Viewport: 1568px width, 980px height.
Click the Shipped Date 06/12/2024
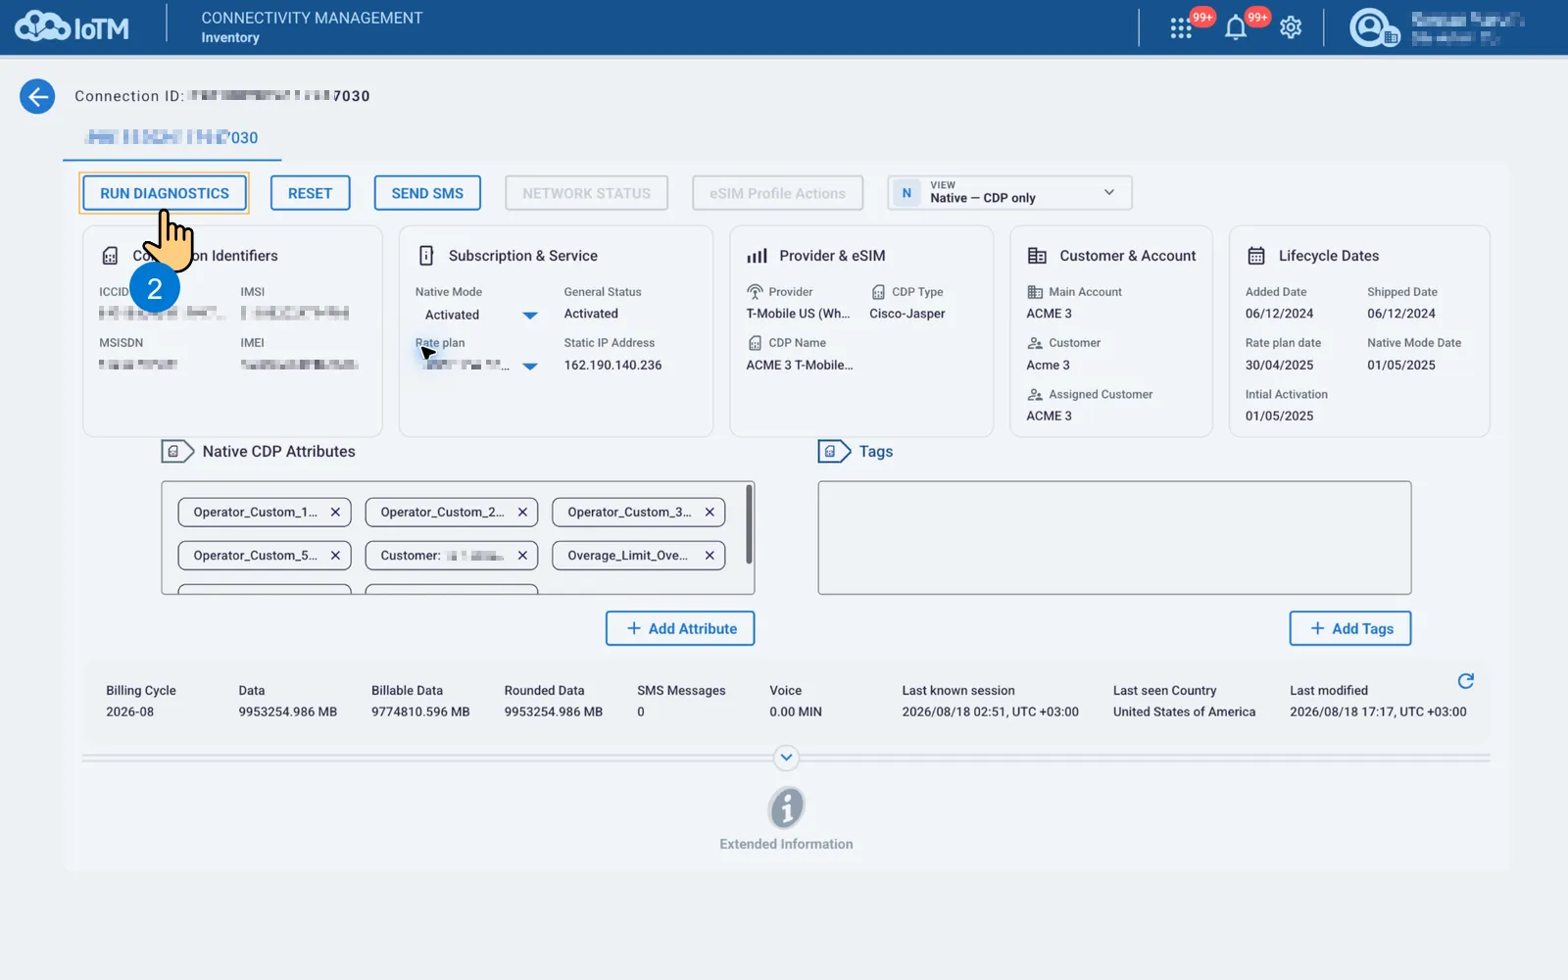[x=1401, y=314]
